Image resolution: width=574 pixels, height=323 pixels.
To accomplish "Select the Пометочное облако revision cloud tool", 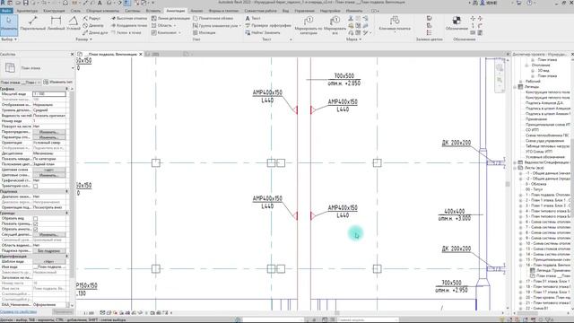I will (x=213, y=18).
